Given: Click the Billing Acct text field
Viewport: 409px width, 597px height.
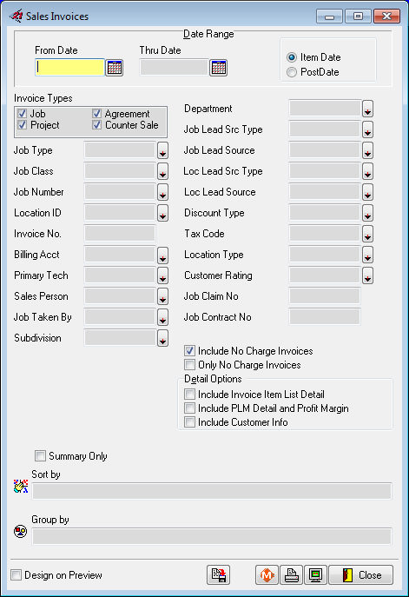Looking at the screenshot, I should pos(120,255).
